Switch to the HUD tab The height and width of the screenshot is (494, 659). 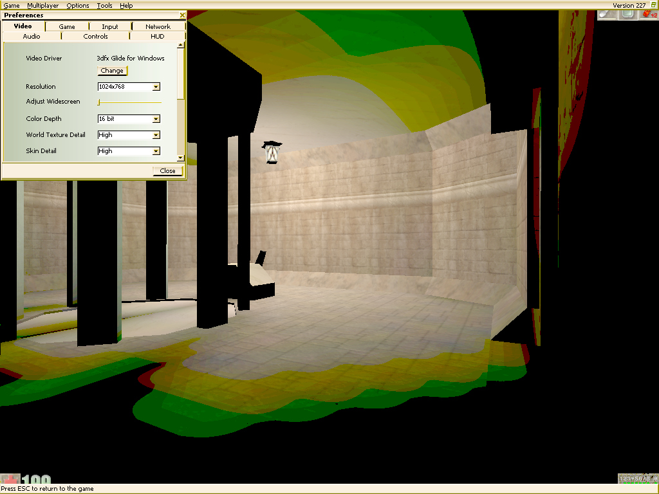click(158, 36)
